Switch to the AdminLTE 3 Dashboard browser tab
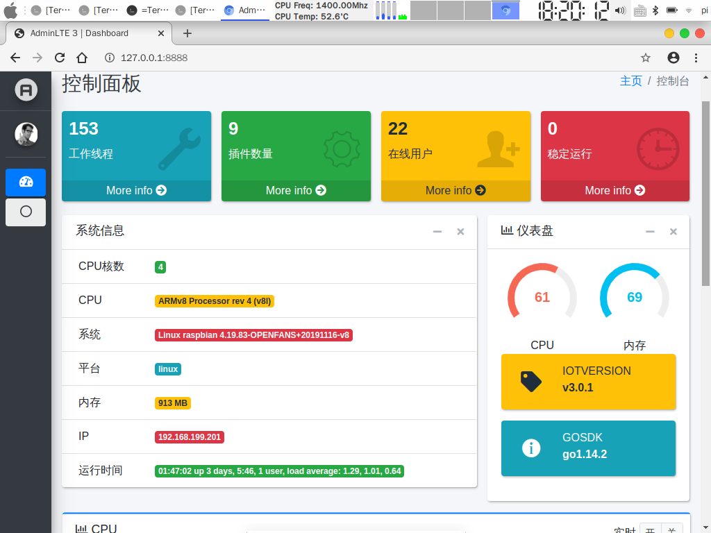This screenshot has height=533, width=711. pyautogui.click(x=83, y=33)
